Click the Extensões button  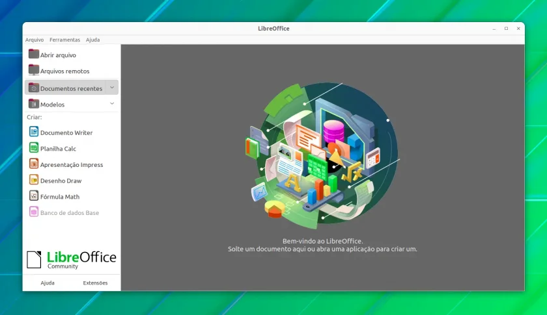click(x=95, y=283)
